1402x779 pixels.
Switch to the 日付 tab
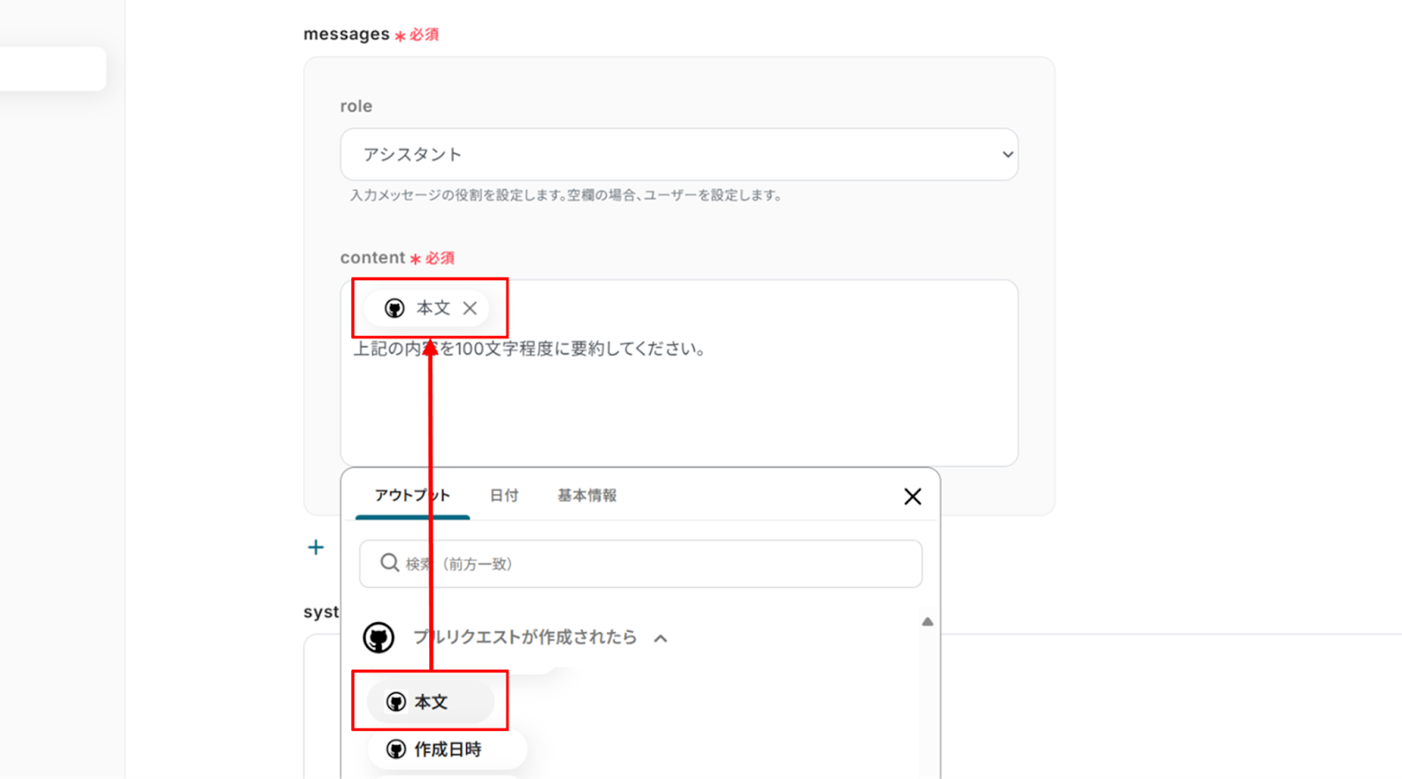point(504,495)
